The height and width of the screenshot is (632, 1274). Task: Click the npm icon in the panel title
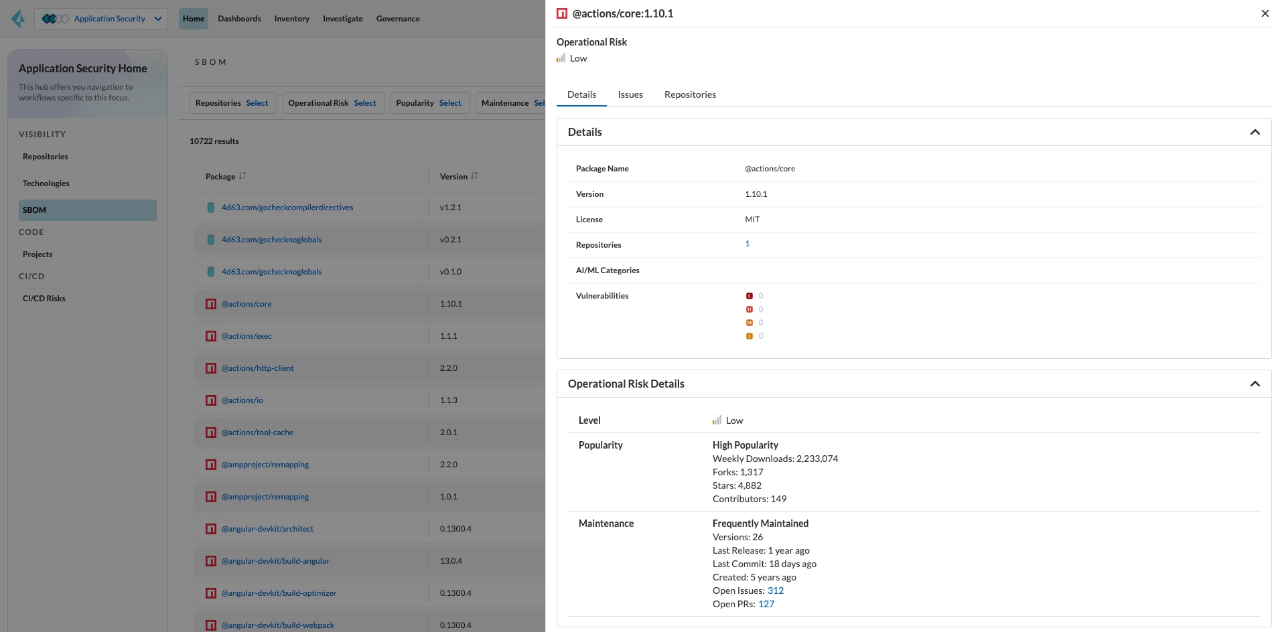click(562, 13)
